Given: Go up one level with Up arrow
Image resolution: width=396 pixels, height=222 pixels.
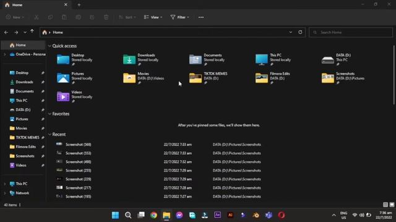Looking at the screenshot, I should 32,31.
